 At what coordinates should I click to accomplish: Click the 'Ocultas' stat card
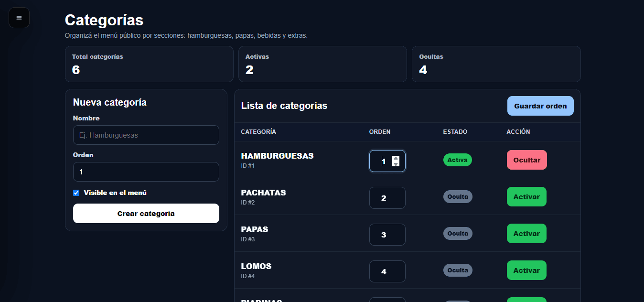click(x=496, y=64)
